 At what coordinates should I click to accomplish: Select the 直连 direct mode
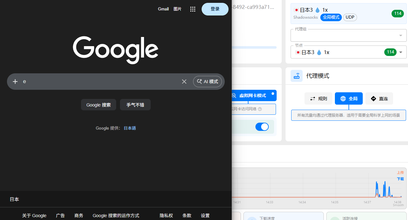click(379, 99)
